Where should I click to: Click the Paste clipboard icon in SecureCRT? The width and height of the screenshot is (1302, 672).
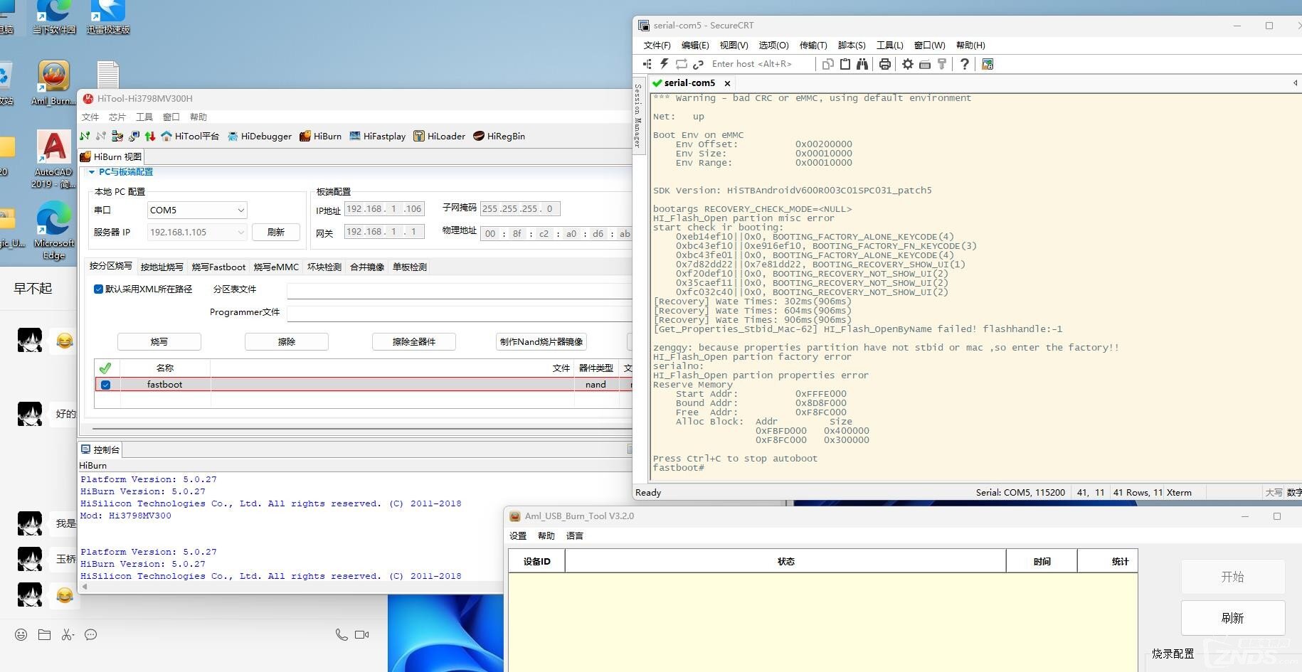point(845,64)
